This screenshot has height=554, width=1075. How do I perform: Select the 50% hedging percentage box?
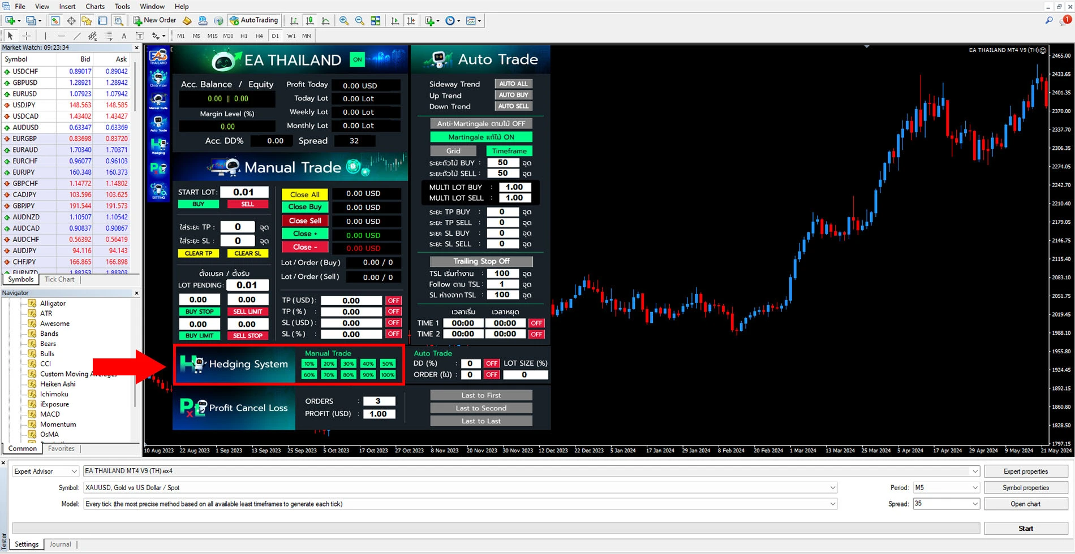(388, 363)
